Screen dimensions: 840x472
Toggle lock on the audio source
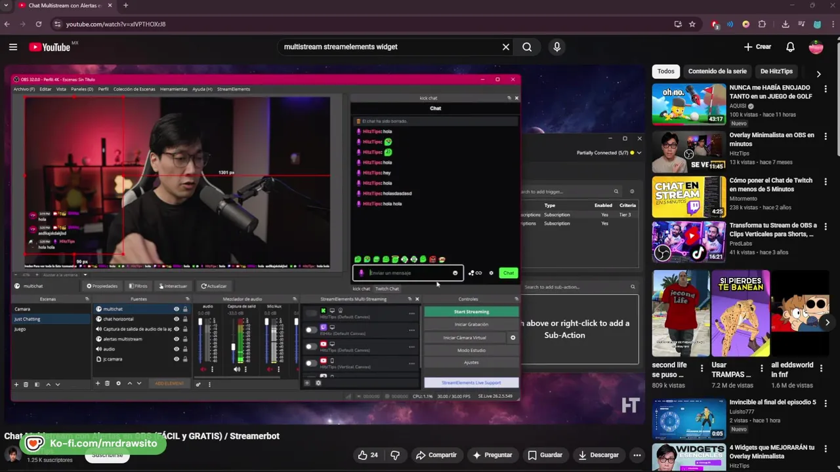[x=185, y=349]
